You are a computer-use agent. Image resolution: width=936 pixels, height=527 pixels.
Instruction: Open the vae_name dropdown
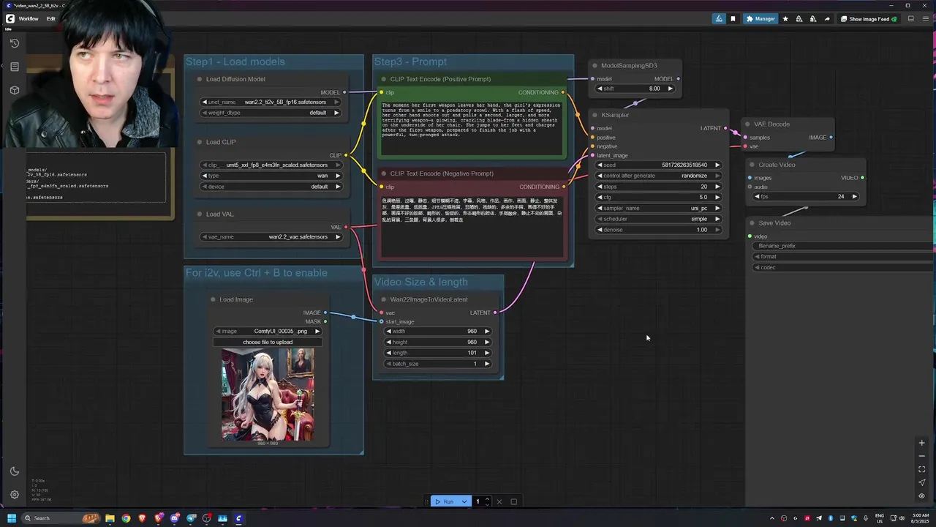[x=271, y=236]
